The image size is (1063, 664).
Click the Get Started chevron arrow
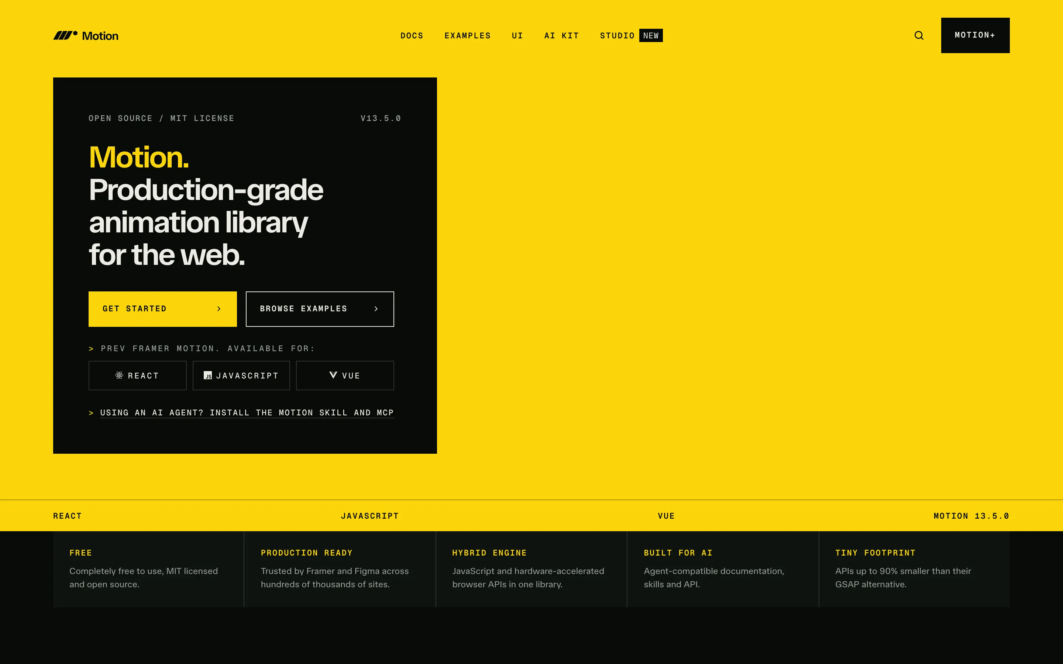pyautogui.click(x=219, y=309)
